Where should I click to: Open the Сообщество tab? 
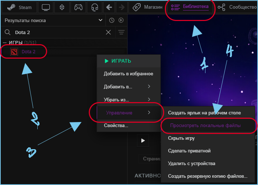pyautogui.click(x=237, y=7)
